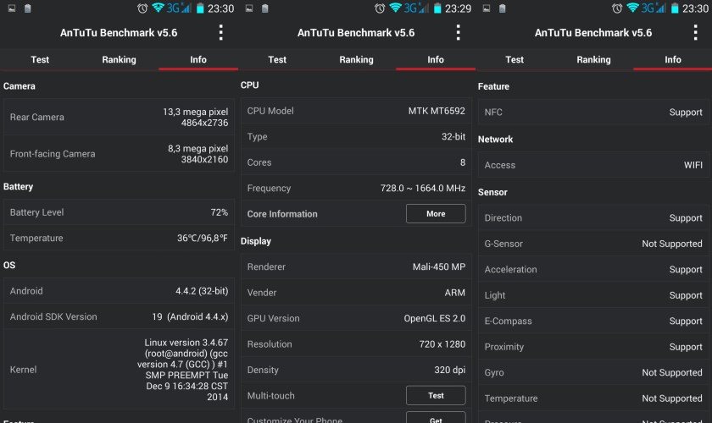Tap the battery icon above the Sensor screen
The height and width of the screenshot is (423, 712).
(674, 8)
